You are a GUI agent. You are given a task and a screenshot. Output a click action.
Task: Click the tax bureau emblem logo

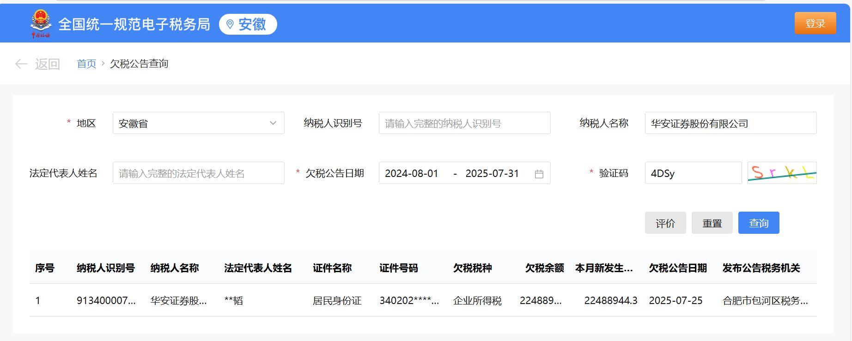tap(41, 24)
